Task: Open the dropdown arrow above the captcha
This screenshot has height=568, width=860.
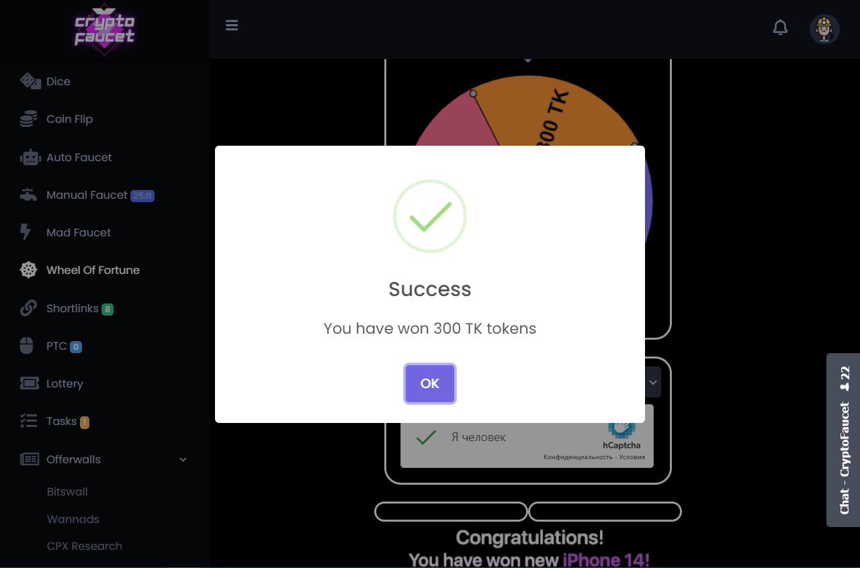Action: click(652, 382)
